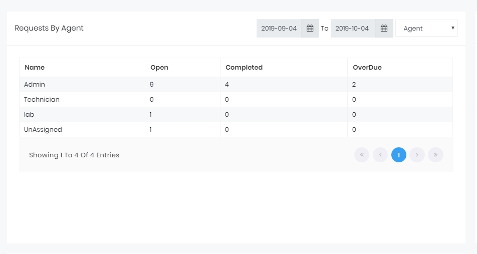Open the end date calendar picker
477x254 pixels.
pyautogui.click(x=384, y=29)
